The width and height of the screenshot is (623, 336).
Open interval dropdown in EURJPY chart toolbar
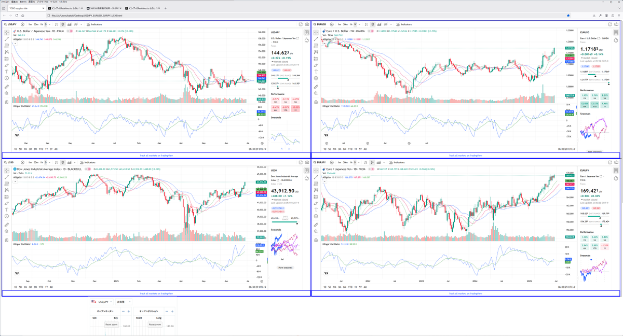tap(359, 162)
